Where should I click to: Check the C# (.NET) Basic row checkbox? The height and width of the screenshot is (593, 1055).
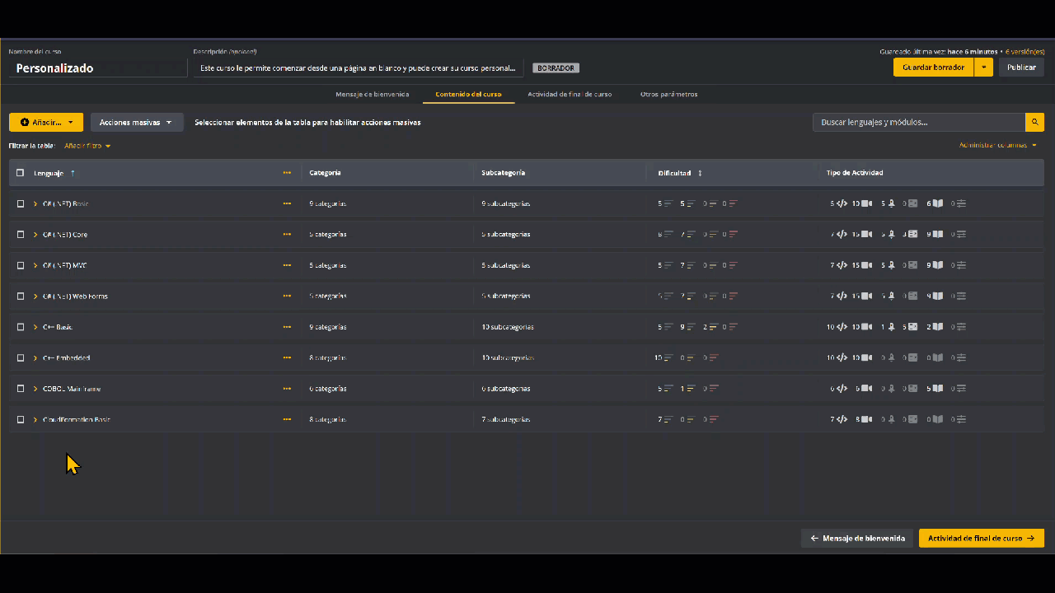click(x=21, y=203)
